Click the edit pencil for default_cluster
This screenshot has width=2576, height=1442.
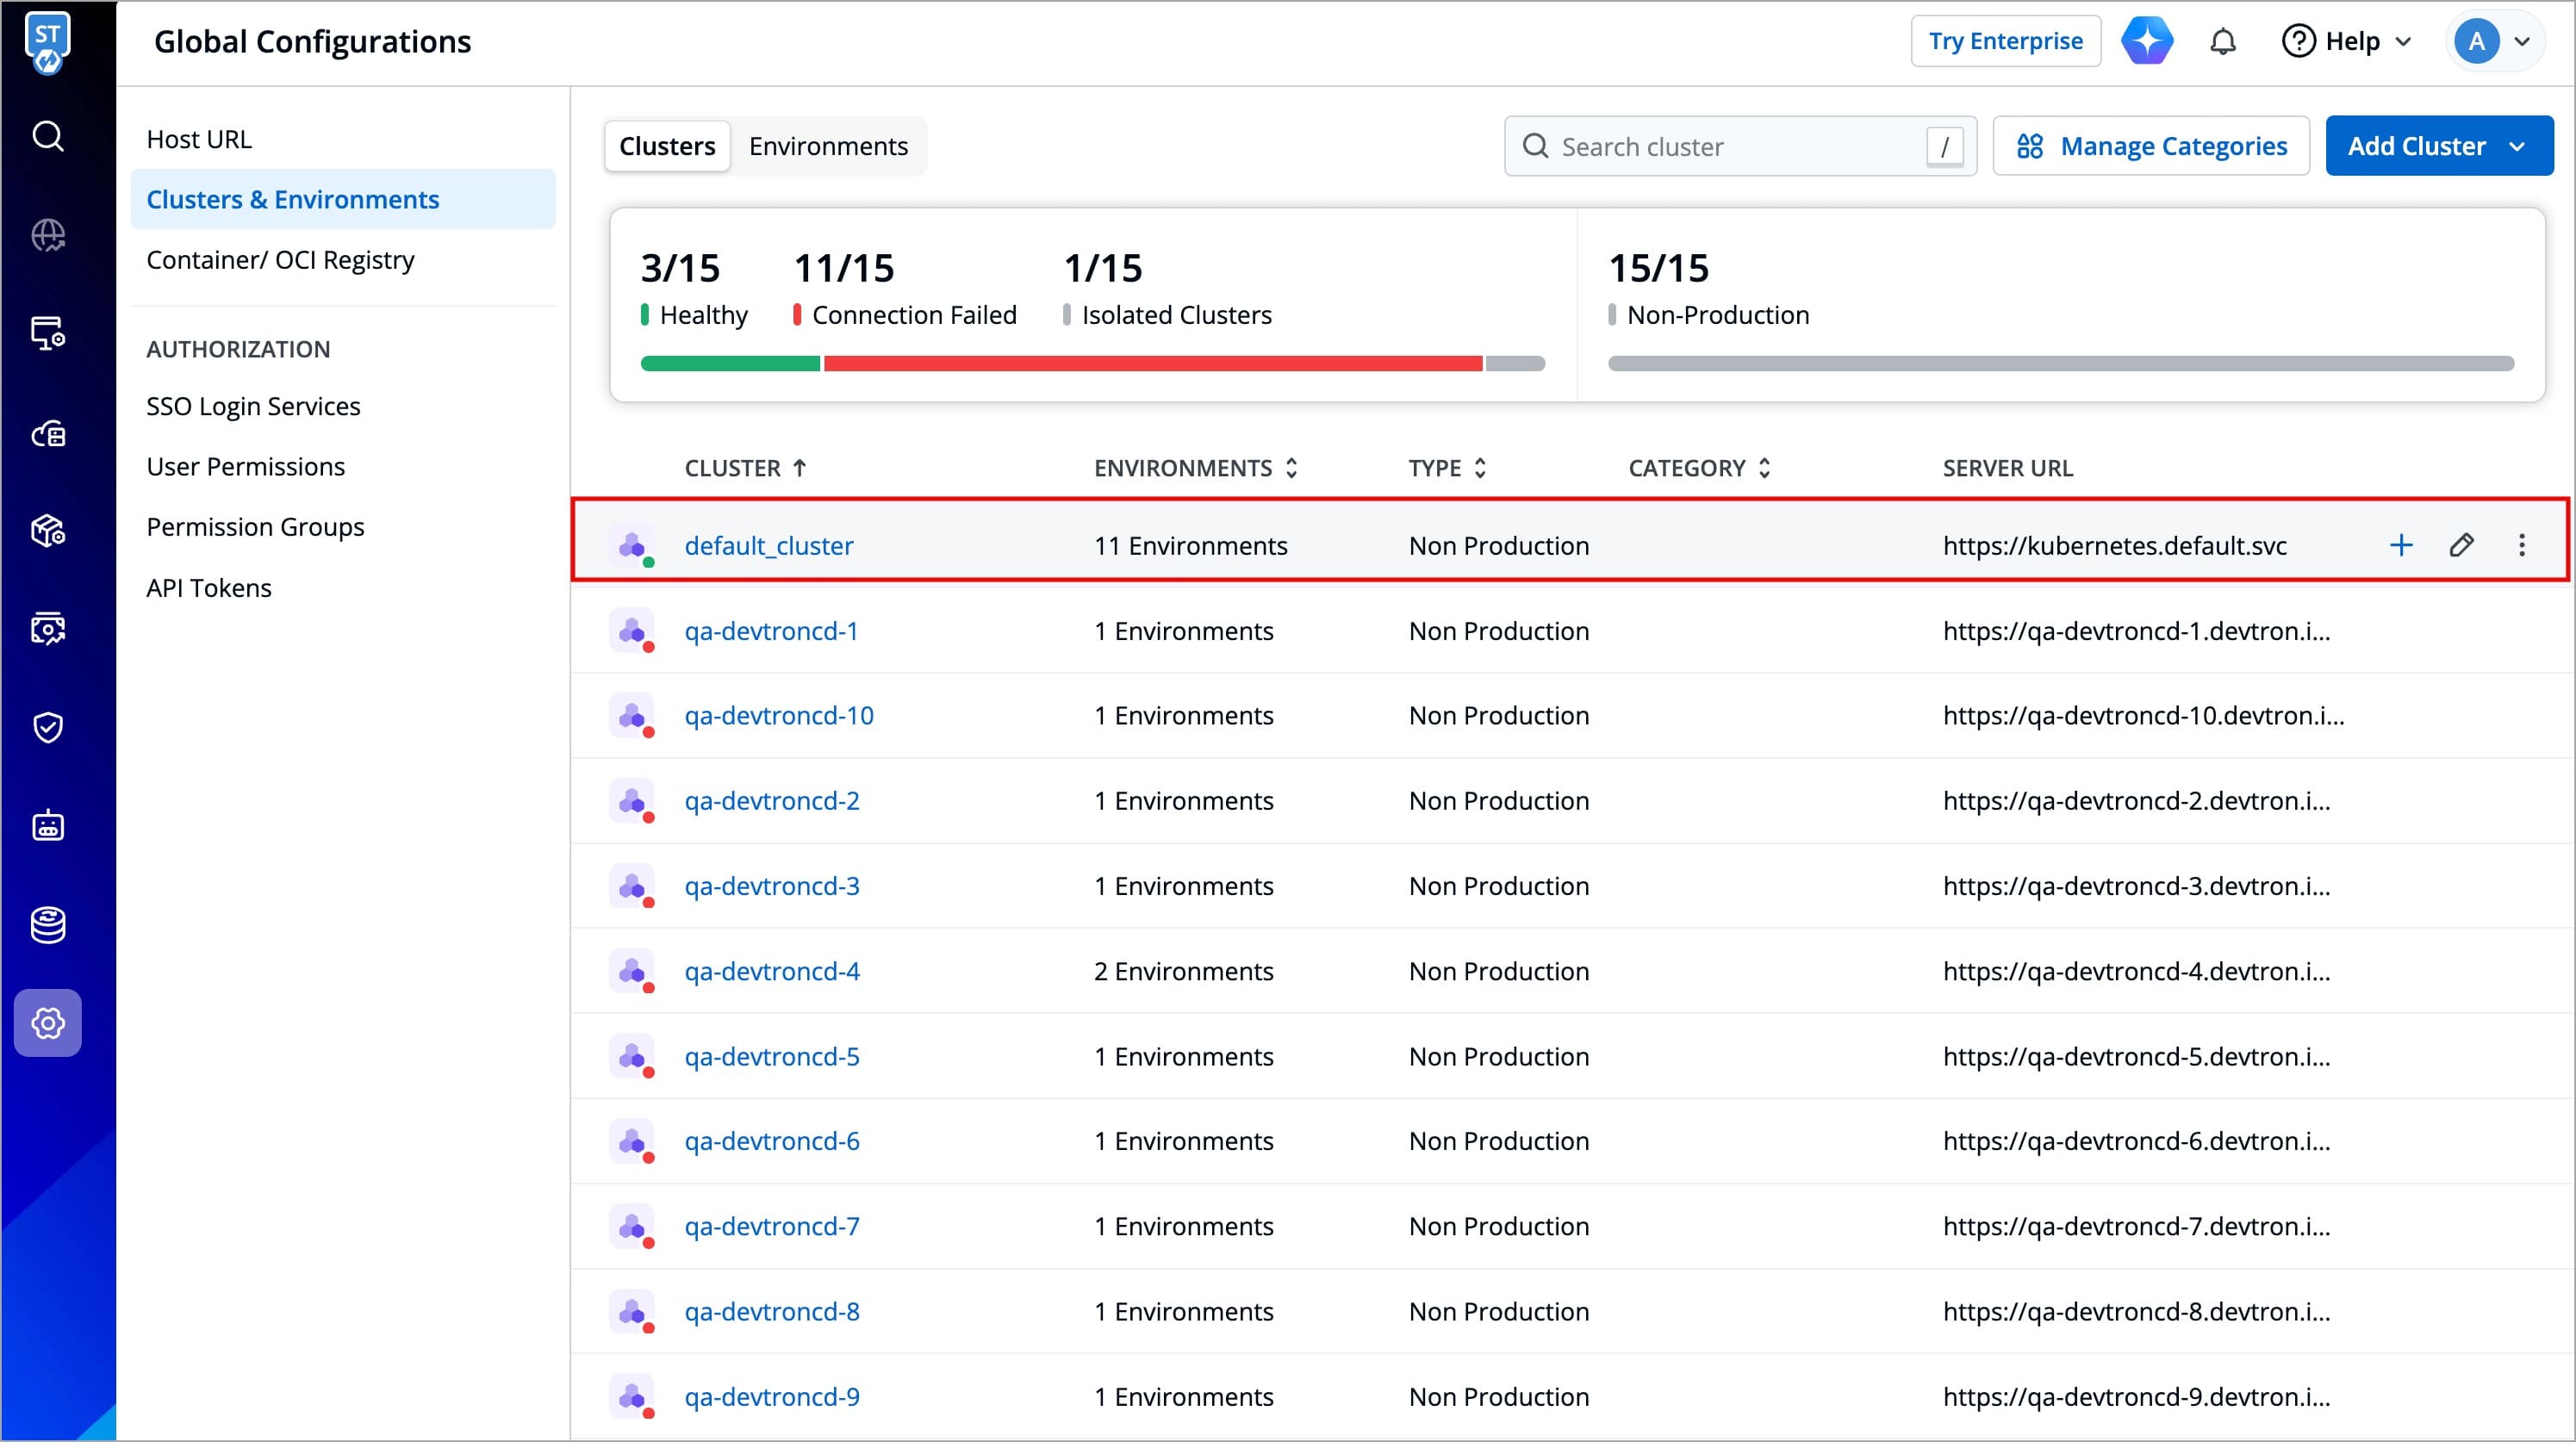(2461, 545)
